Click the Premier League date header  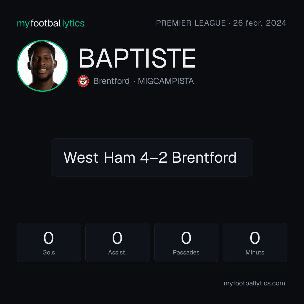click(x=221, y=23)
